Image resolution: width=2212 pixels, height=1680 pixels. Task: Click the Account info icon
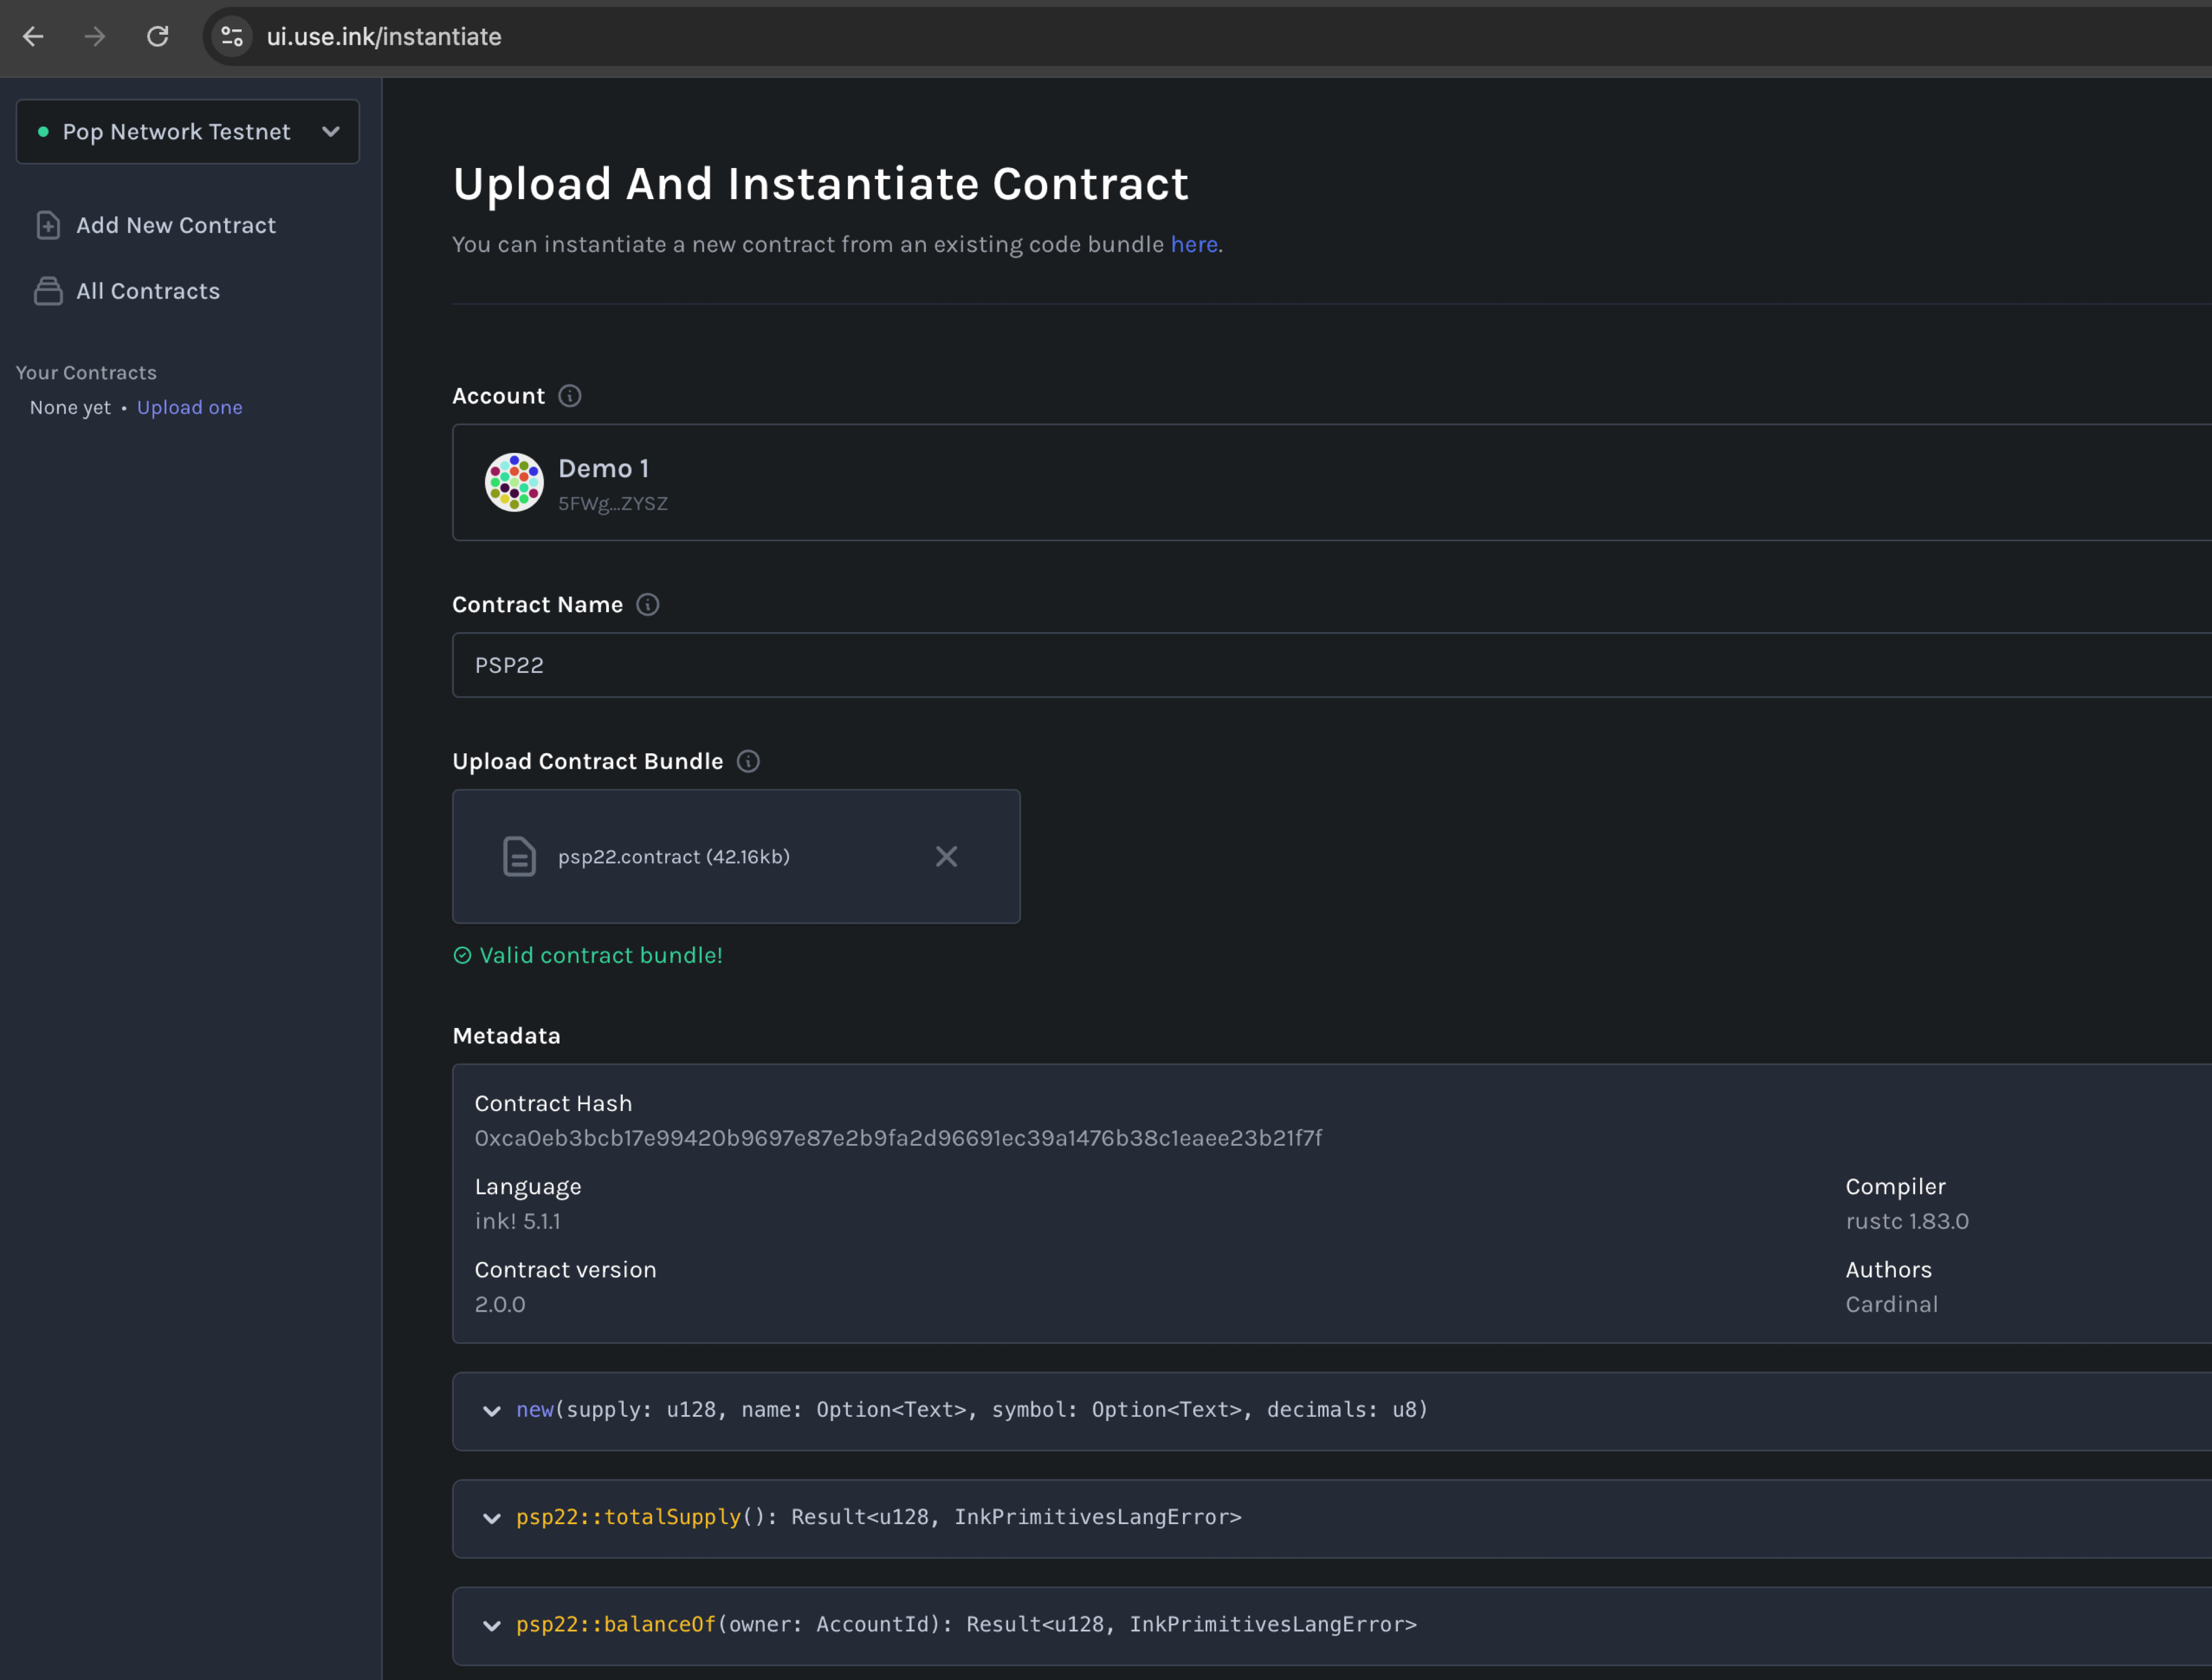569,396
